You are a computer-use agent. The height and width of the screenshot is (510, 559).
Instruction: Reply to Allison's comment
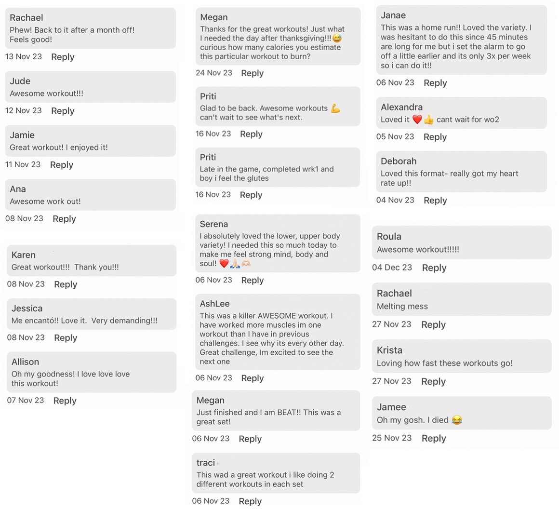click(65, 401)
